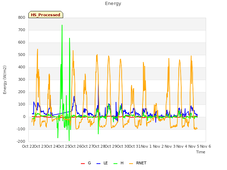Click the first orange RNET peak near 550
Screen dimensions: 227x170
click(38, 49)
